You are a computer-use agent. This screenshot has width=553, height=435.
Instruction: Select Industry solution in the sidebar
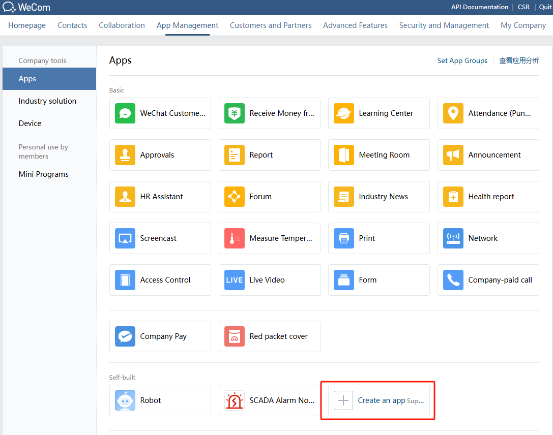coord(47,101)
